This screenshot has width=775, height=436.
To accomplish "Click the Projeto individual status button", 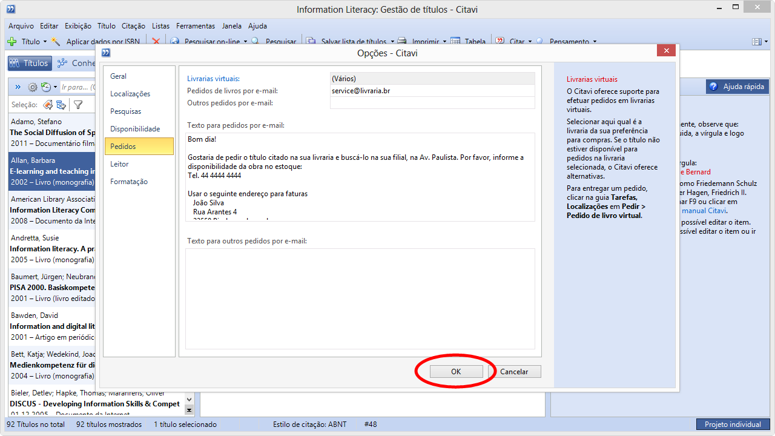I will pos(733,424).
